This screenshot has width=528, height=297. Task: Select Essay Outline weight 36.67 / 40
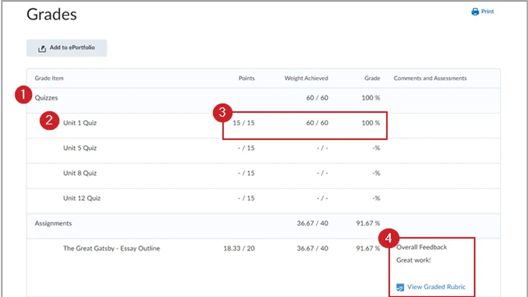312,249
